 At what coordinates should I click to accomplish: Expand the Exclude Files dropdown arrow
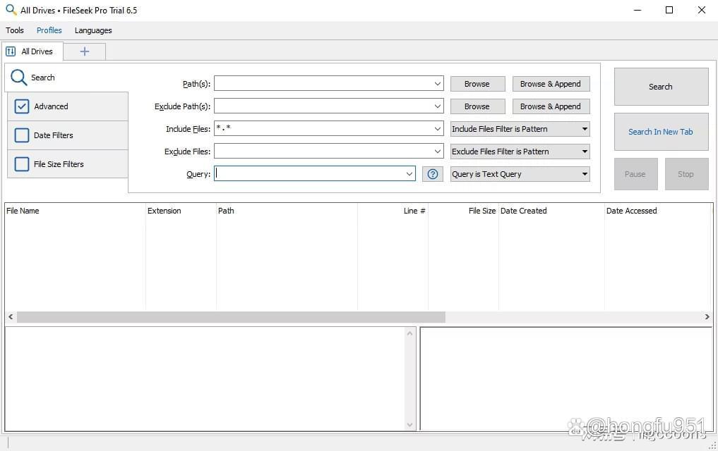pos(437,152)
